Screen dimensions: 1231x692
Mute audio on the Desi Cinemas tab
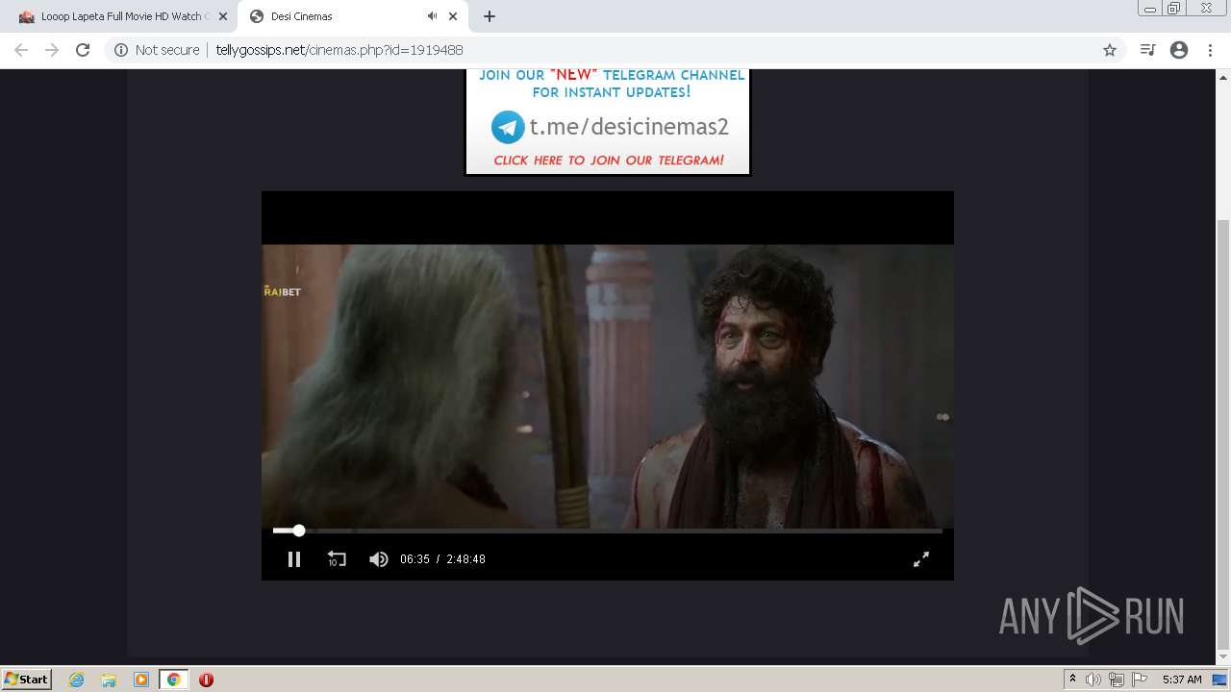(x=432, y=16)
